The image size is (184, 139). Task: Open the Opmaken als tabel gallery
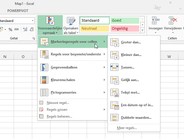click(x=70, y=25)
